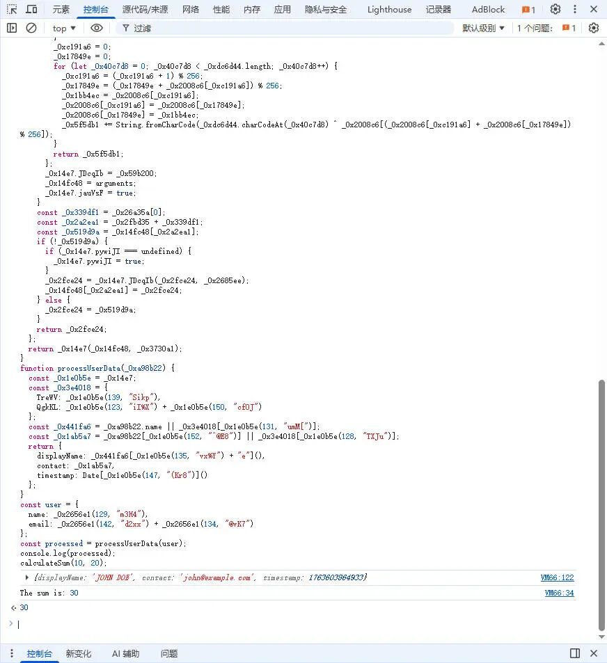
Task: Switch to the AI 辅助 drawer tab
Action: pyautogui.click(x=125, y=653)
